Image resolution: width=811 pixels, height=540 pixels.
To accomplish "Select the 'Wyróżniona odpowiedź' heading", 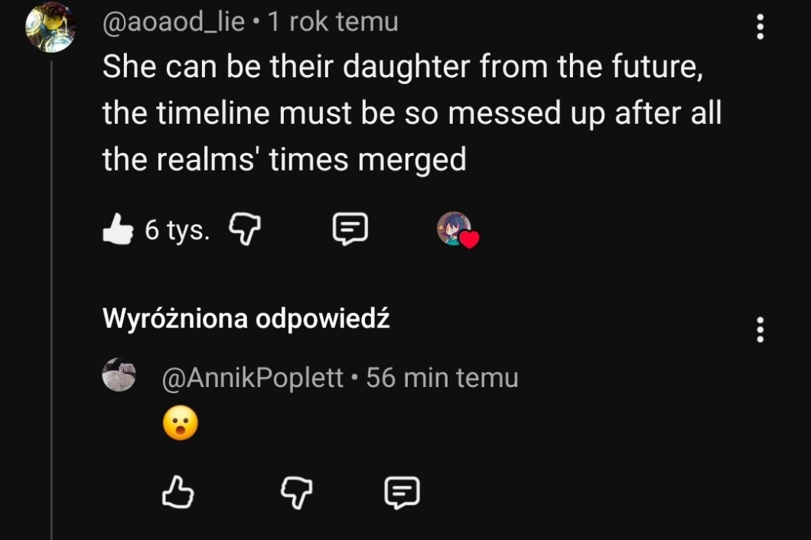I will click(246, 319).
